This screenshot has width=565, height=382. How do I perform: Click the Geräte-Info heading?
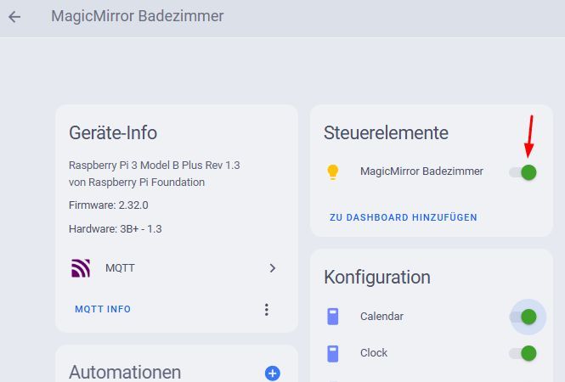(113, 132)
